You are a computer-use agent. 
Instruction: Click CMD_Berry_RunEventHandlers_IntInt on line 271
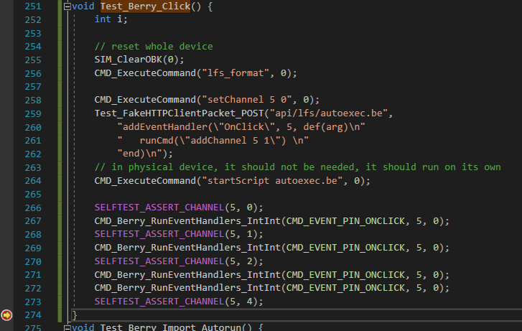(x=187, y=275)
